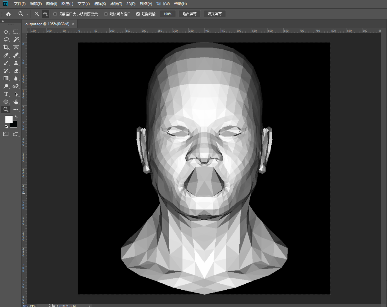387x307 pixels.
Task: Select the Dodge tool
Action: [x=6, y=86]
